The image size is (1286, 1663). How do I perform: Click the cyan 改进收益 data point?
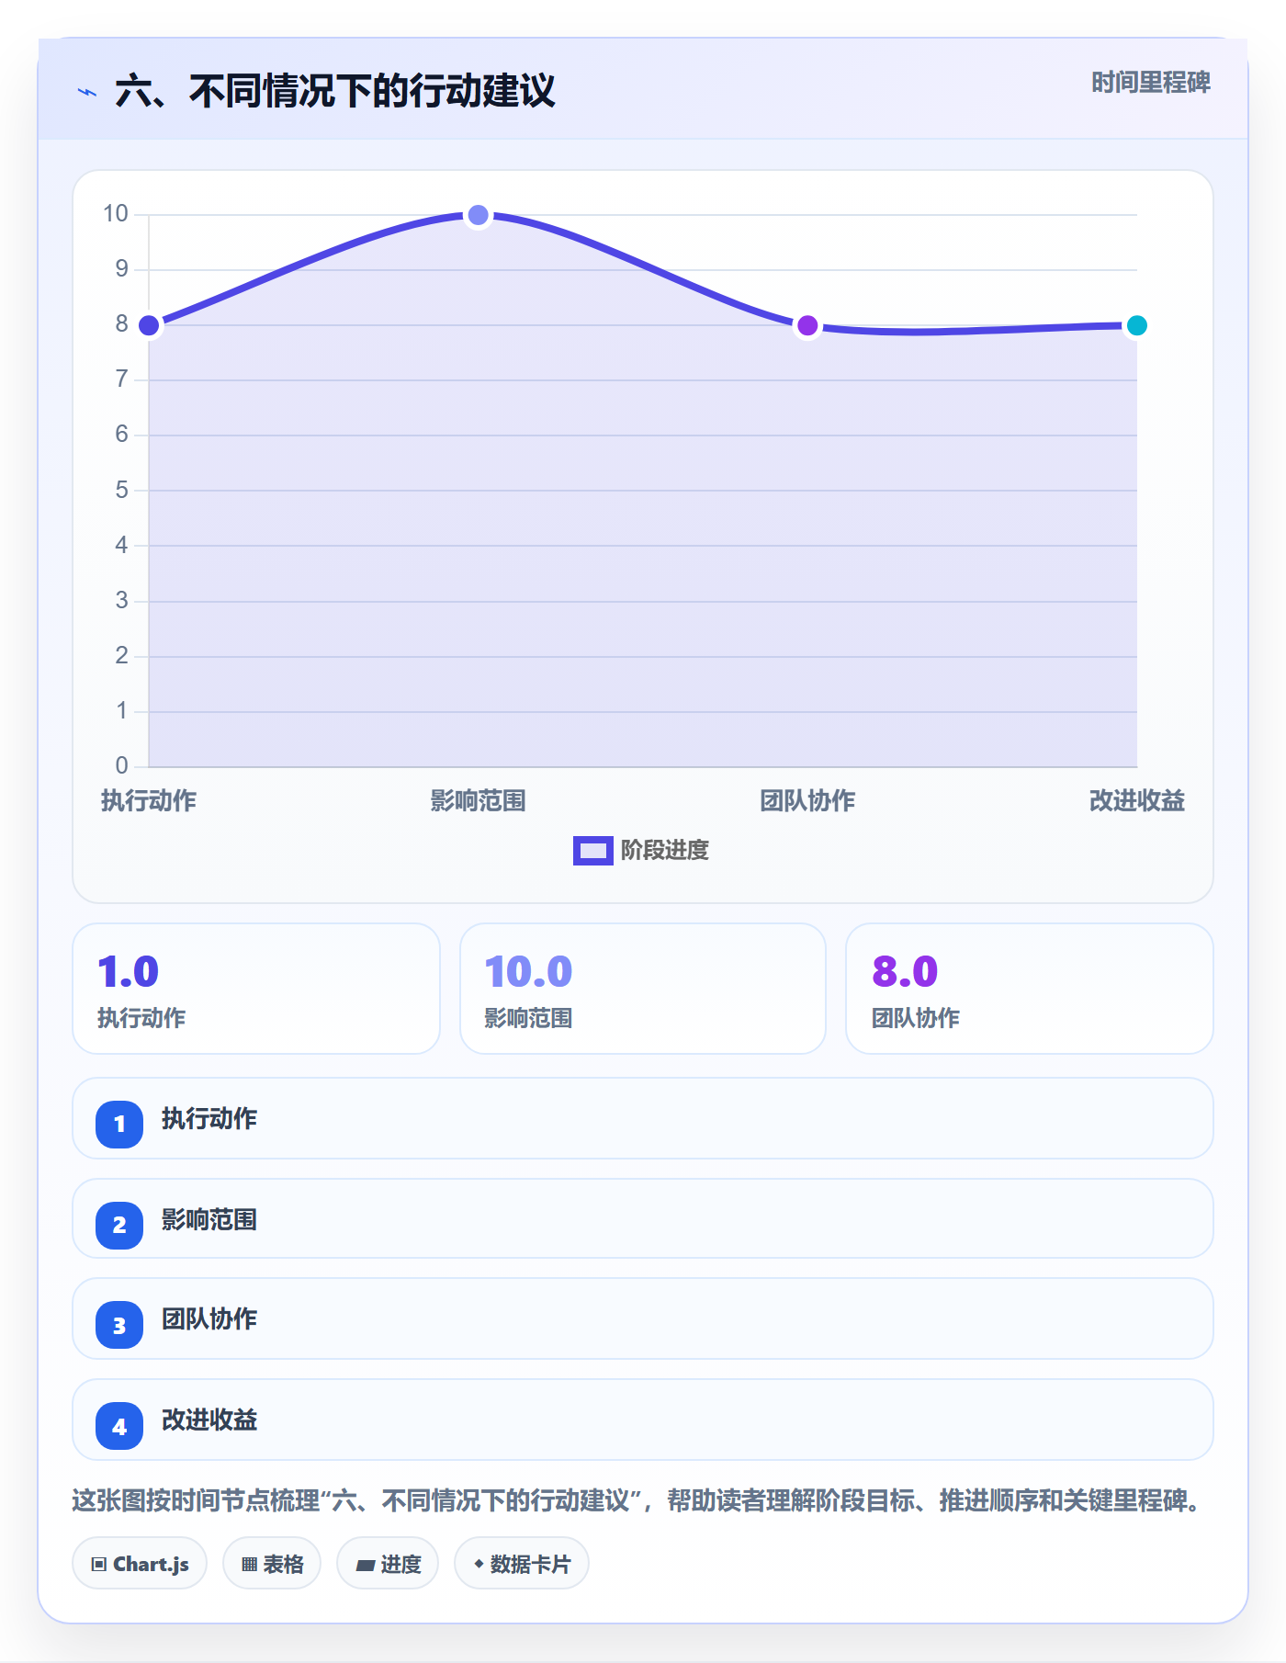point(1136,325)
